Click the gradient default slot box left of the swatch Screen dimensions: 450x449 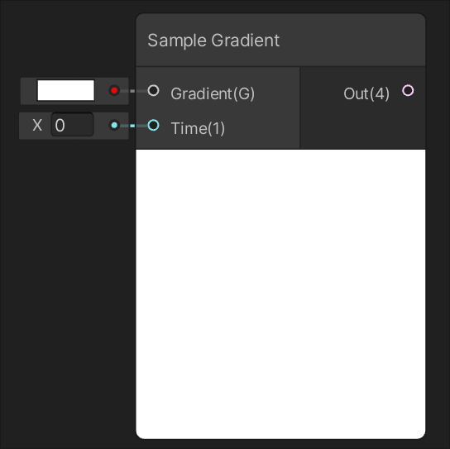(29, 91)
